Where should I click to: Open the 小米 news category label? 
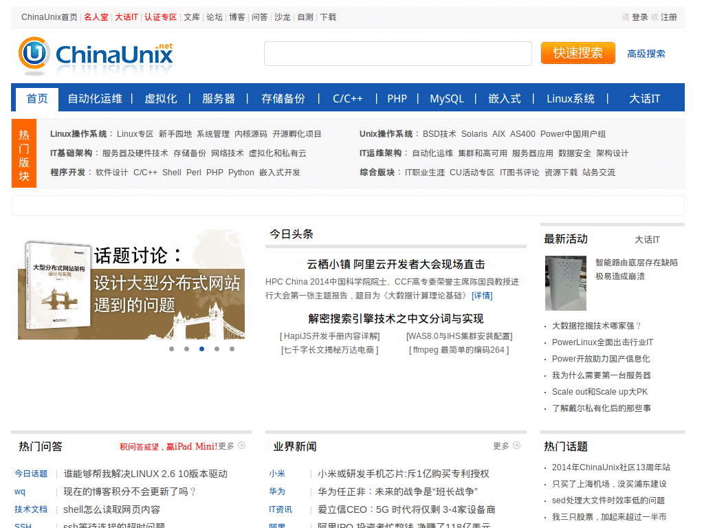click(x=277, y=474)
